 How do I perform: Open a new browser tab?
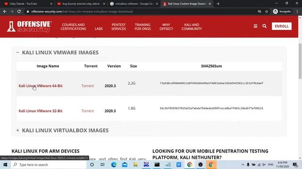218,4
